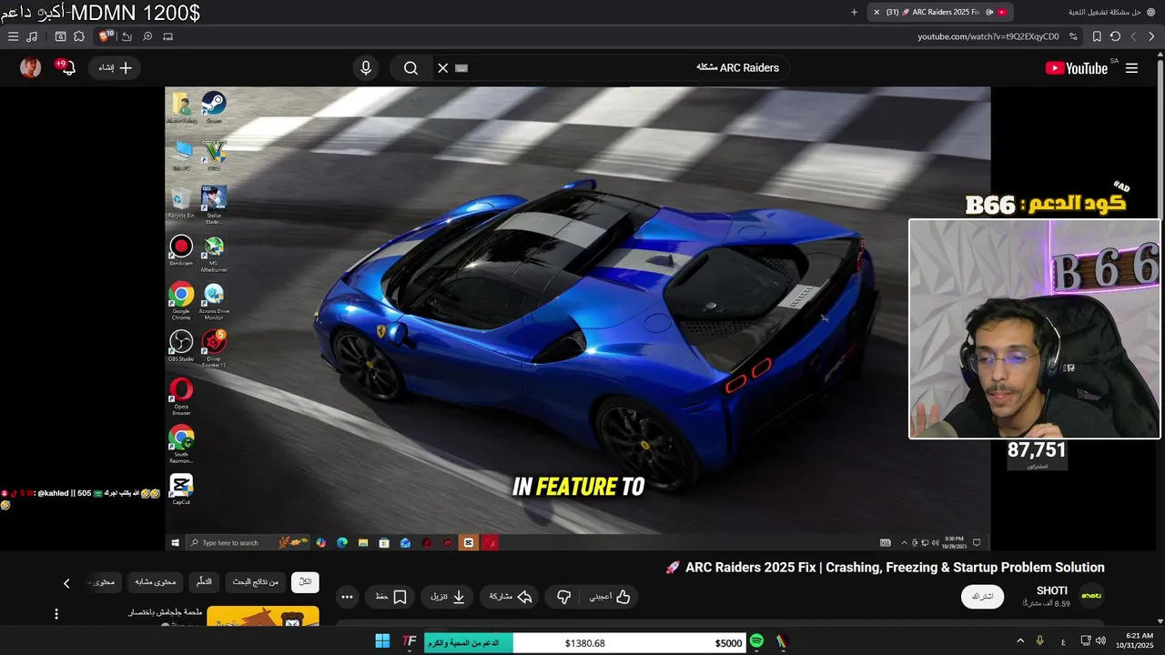Open the browser hamburger menu icon
The width and height of the screenshot is (1165, 655).
pos(13,36)
